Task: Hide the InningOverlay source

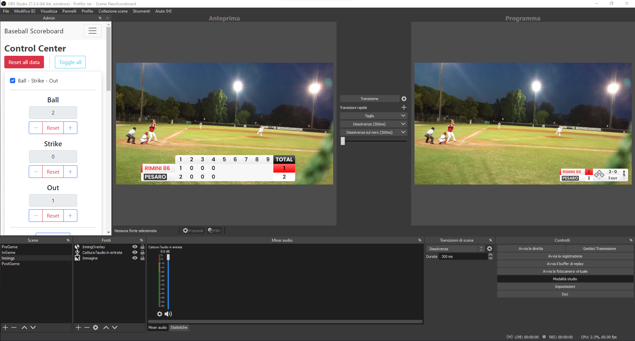Action: 135,247
